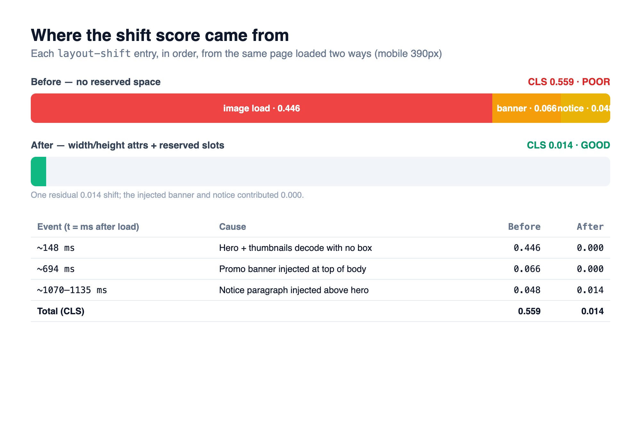Click the 0.014 After value in the notice row
This screenshot has height=448, width=641.
point(590,290)
